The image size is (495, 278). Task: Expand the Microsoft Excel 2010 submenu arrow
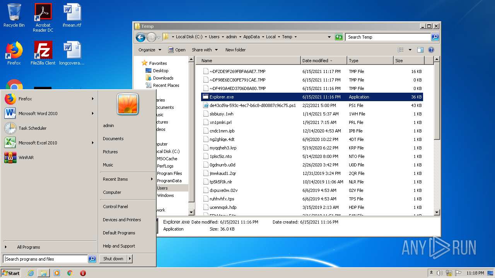click(x=93, y=143)
